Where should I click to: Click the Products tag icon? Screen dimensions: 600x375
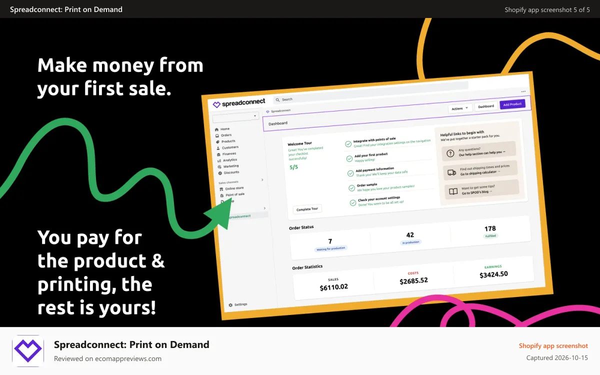(x=217, y=142)
